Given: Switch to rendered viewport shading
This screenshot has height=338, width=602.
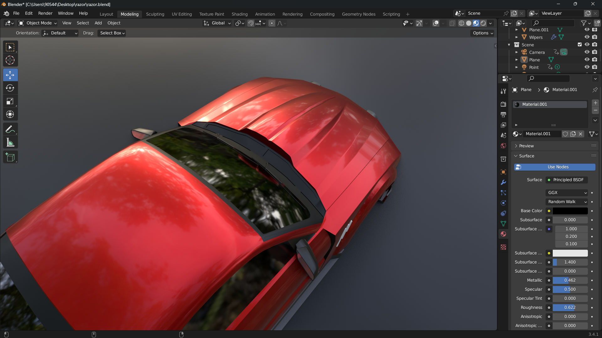Looking at the screenshot, I should point(483,23).
